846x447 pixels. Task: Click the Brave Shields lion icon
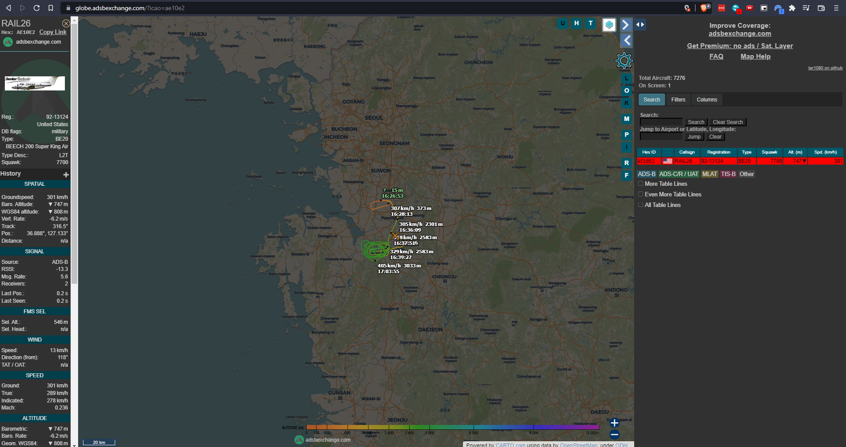coord(704,8)
